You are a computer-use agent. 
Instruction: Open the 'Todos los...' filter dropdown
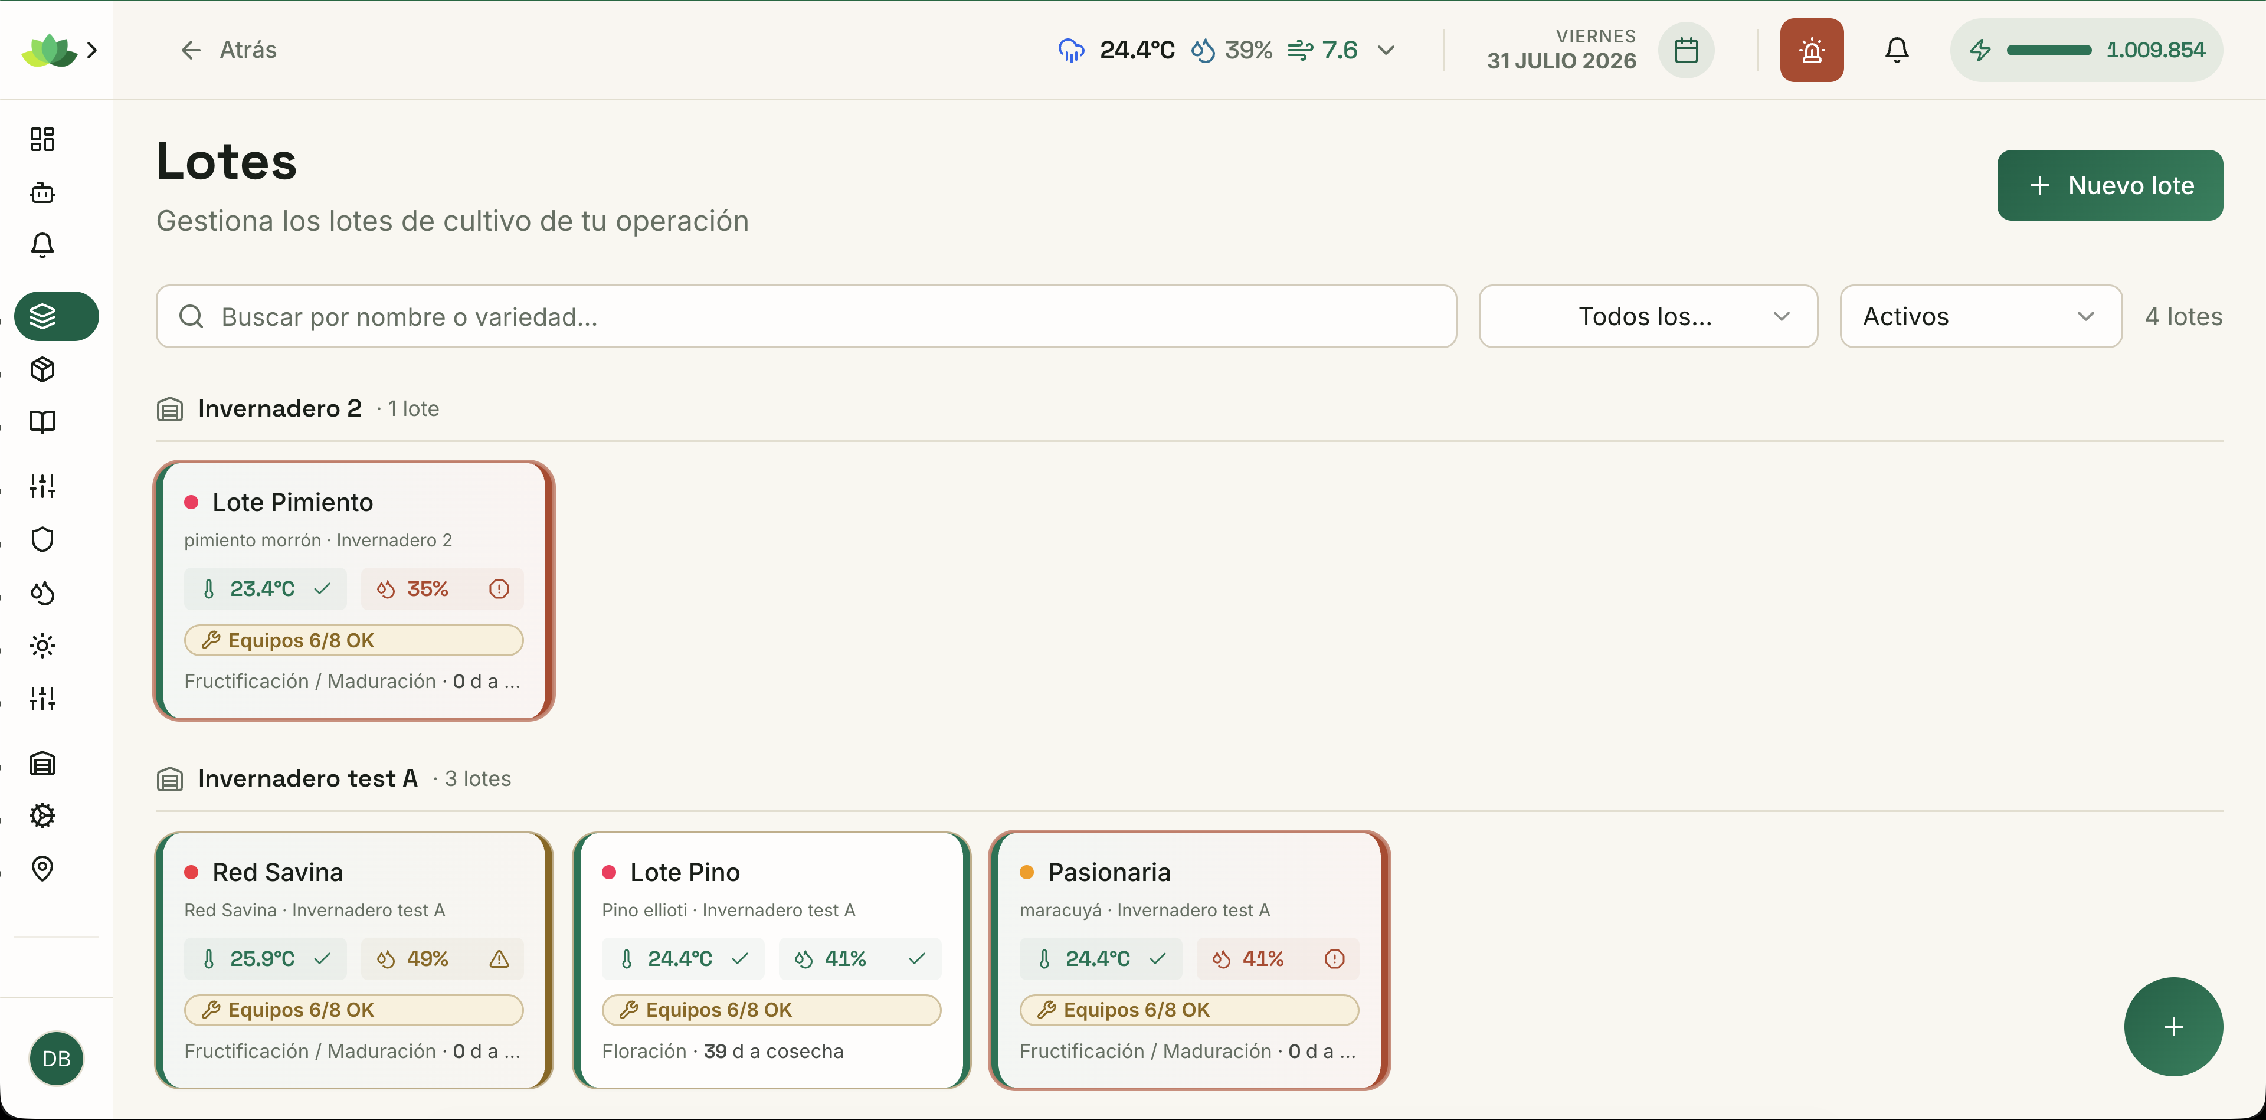click(1648, 316)
